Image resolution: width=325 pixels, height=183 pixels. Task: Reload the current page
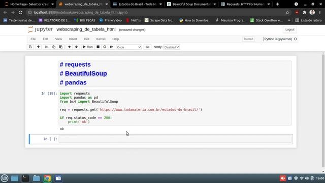click(x=20, y=12)
